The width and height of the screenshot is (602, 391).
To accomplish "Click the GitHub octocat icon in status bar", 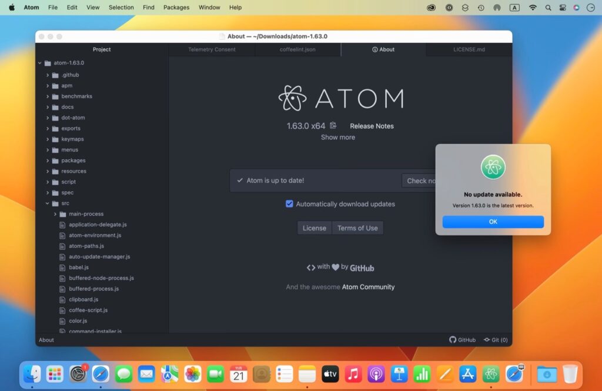I will point(451,339).
